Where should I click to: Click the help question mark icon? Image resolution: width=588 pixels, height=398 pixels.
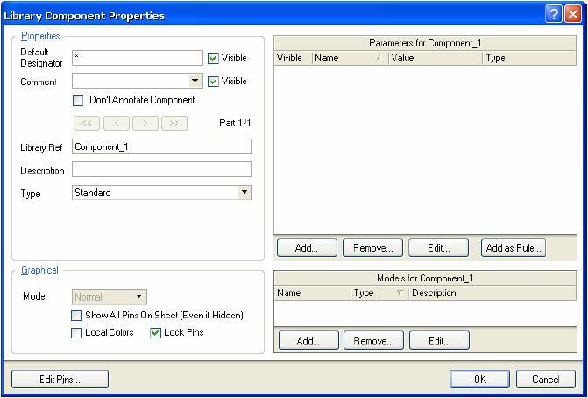click(x=553, y=14)
